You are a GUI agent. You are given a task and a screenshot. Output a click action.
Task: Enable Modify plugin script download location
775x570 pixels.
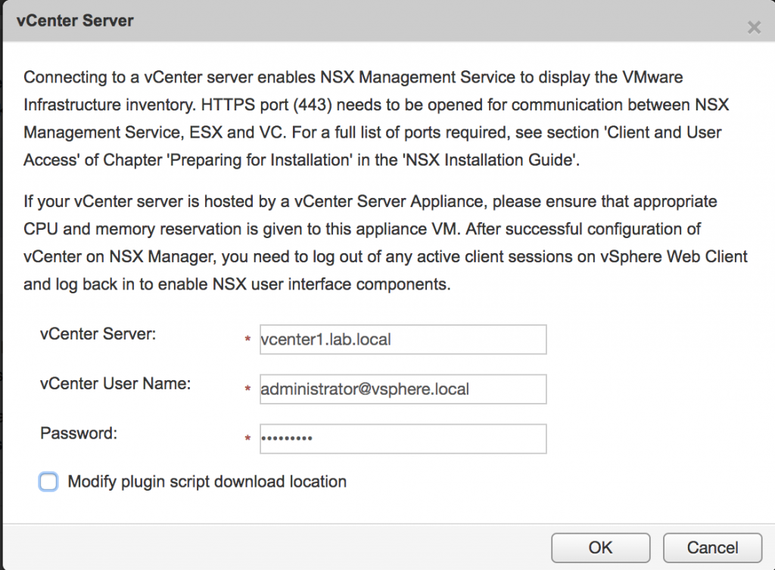tap(48, 482)
